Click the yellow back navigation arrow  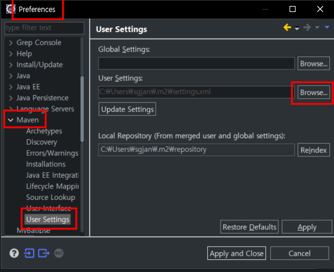click(x=287, y=28)
